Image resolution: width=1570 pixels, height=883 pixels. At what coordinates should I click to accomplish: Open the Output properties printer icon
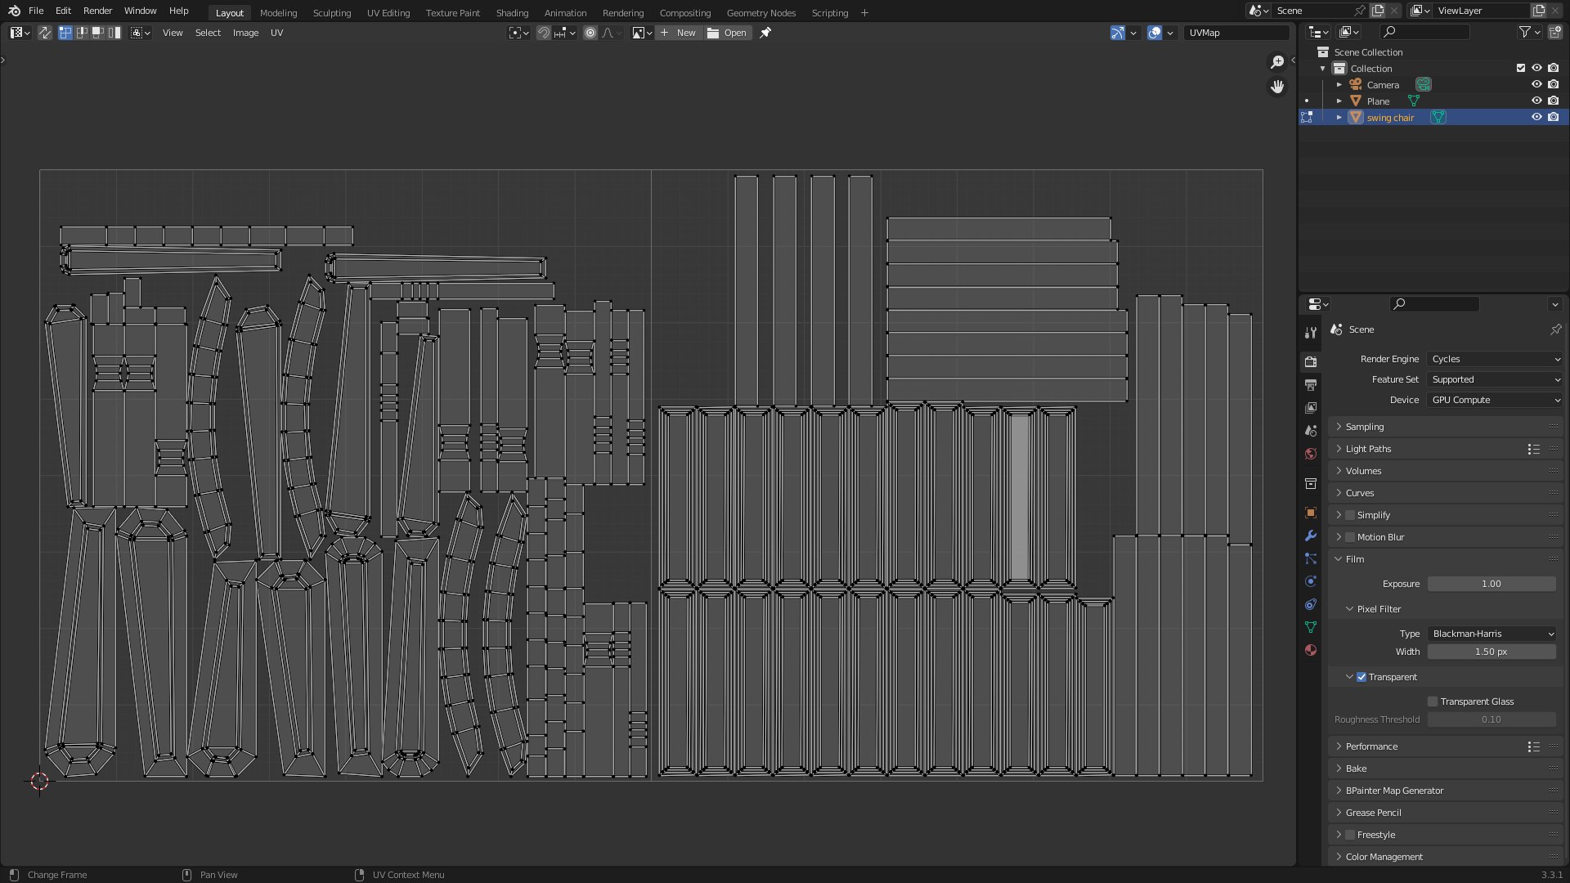click(x=1311, y=385)
